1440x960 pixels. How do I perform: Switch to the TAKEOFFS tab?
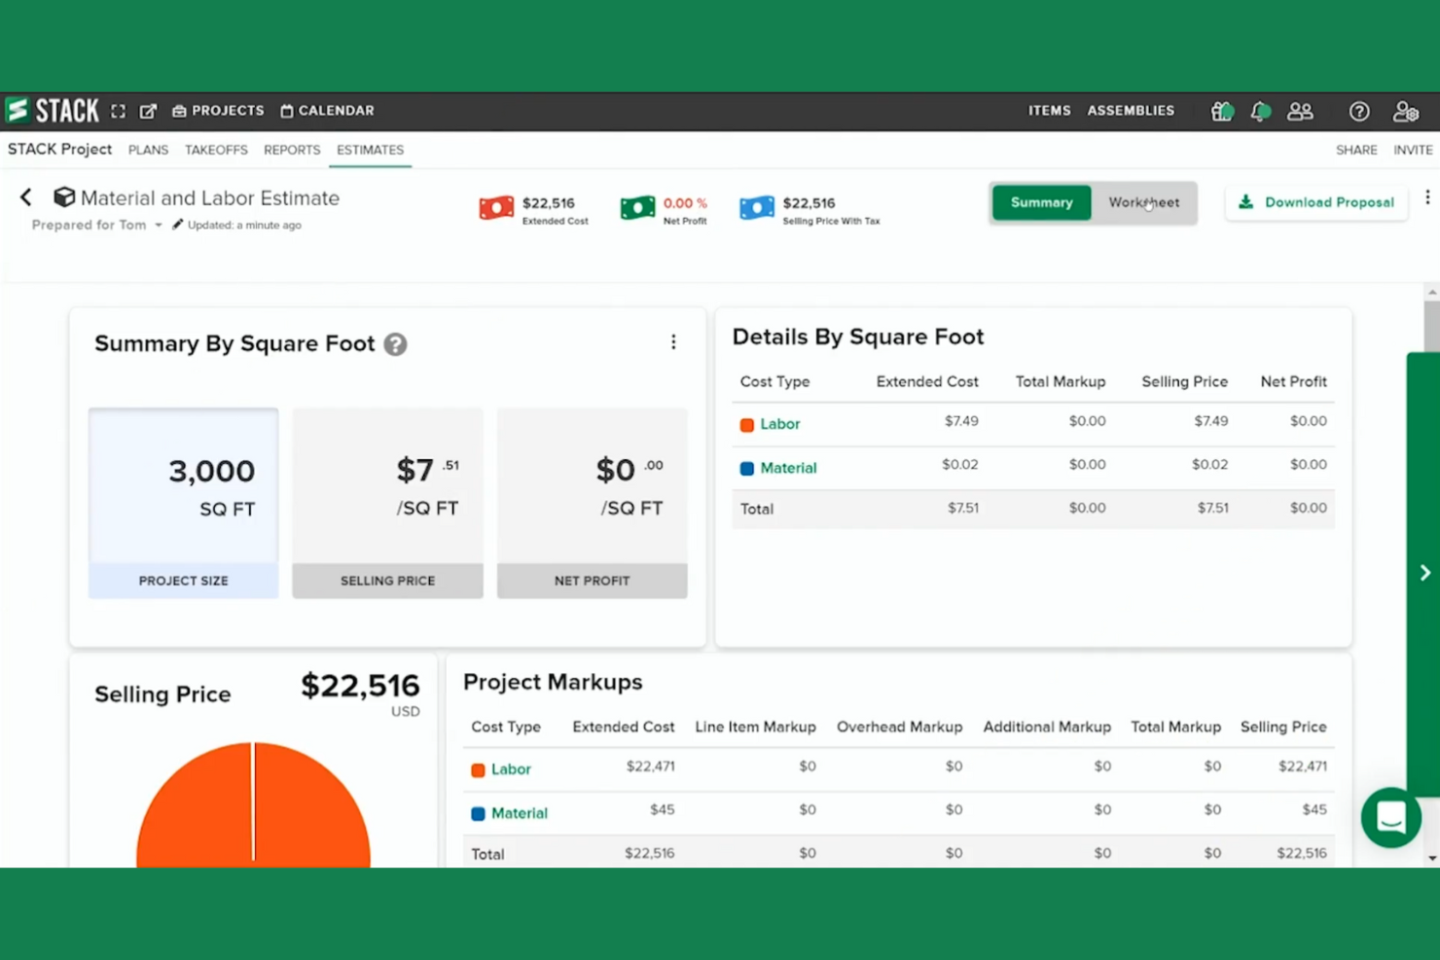coord(216,150)
